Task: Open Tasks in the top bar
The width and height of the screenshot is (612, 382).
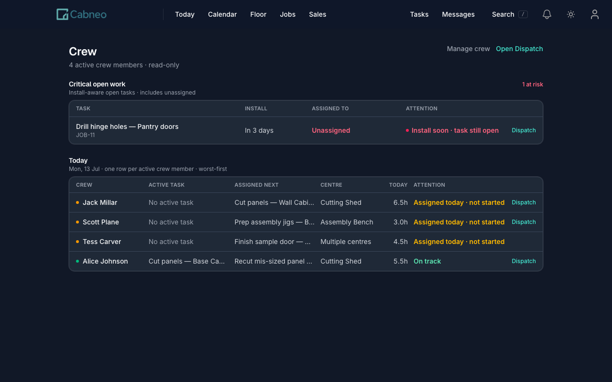Action: [x=419, y=14]
